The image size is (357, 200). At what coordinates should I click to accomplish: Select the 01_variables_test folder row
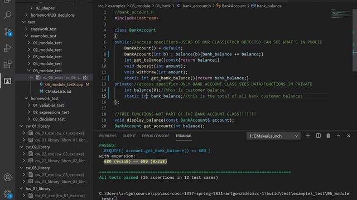coord(54,105)
